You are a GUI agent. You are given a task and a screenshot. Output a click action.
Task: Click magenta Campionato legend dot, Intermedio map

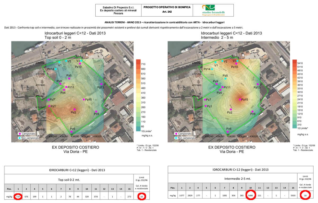[x=175, y=134]
